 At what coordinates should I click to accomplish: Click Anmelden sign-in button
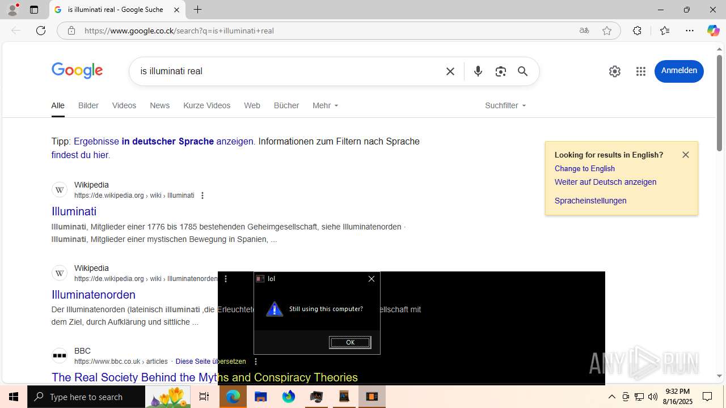[x=679, y=71]
